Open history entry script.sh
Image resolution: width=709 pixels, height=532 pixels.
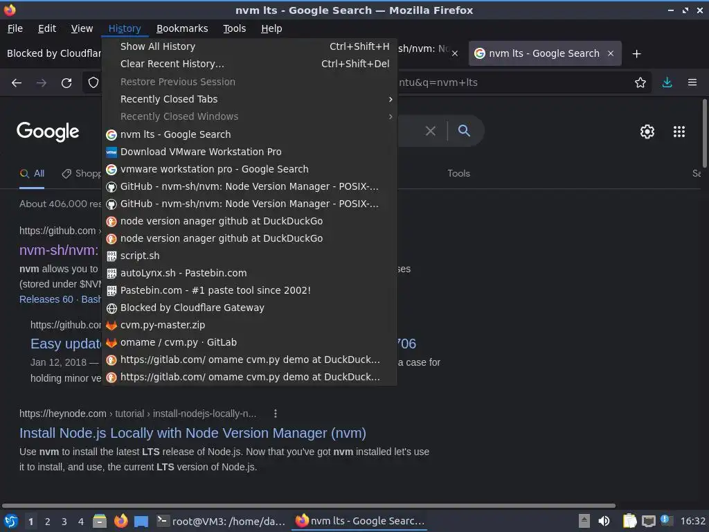tap(249, 256)
